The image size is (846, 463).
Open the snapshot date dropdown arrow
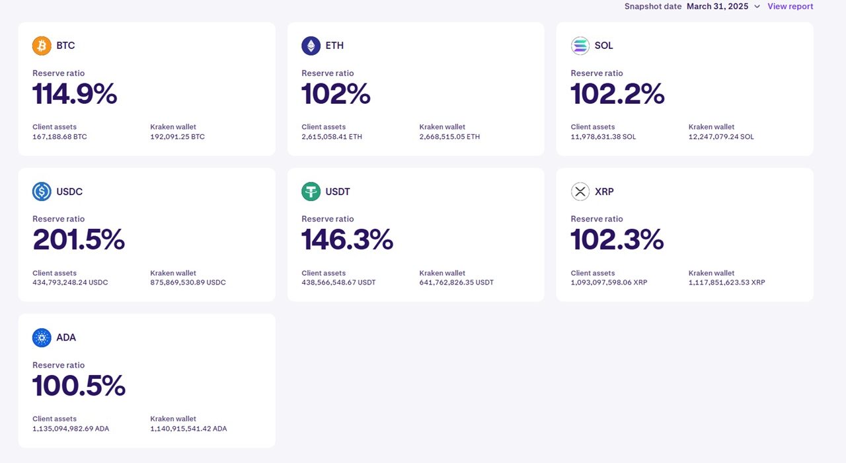coord(757,7)
